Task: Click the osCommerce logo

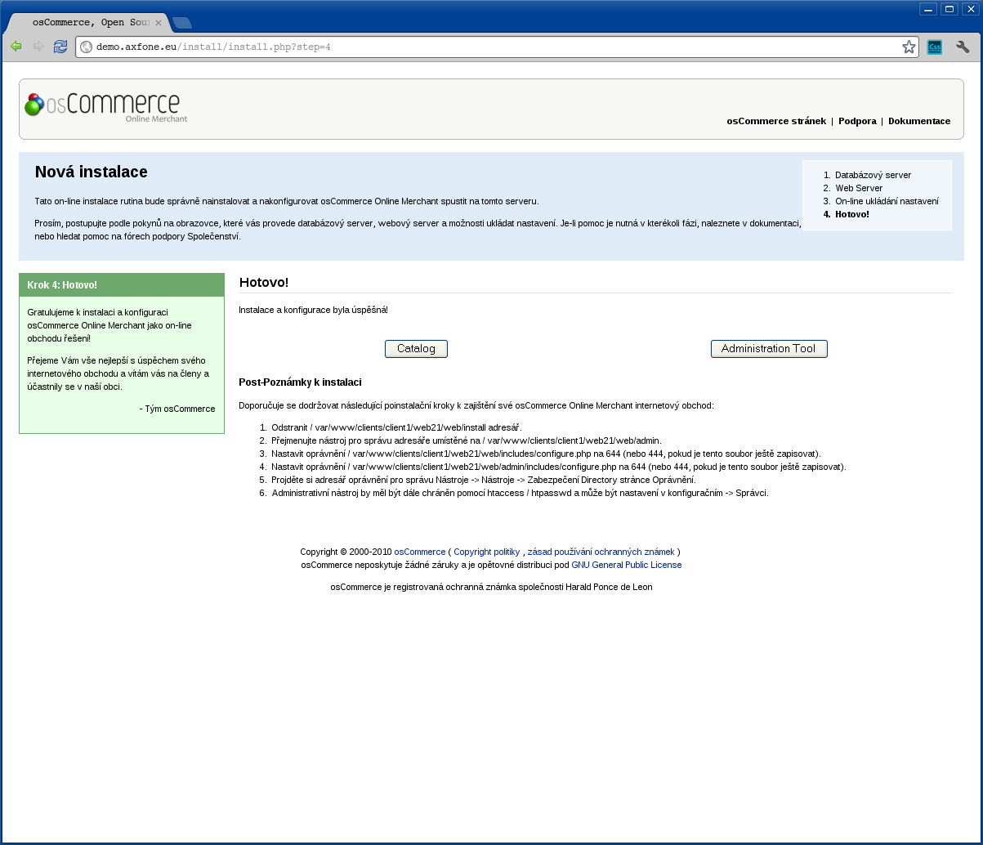Action: [105, 107]
